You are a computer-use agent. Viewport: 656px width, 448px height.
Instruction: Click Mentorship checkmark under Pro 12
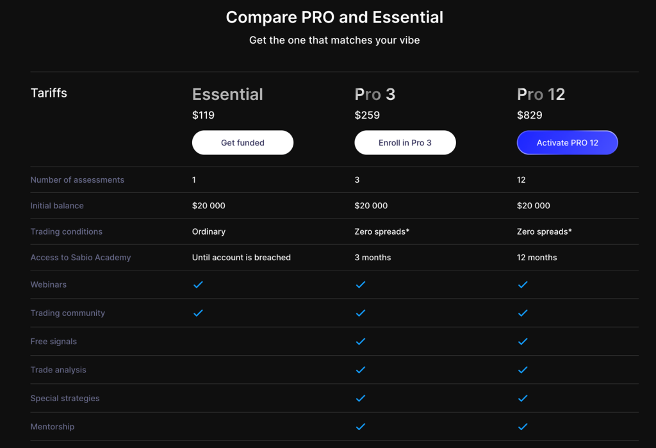coord(523,427)
